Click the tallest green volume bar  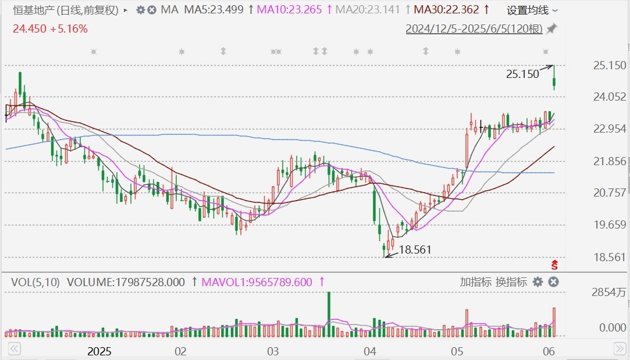click(x=329, y=314)
